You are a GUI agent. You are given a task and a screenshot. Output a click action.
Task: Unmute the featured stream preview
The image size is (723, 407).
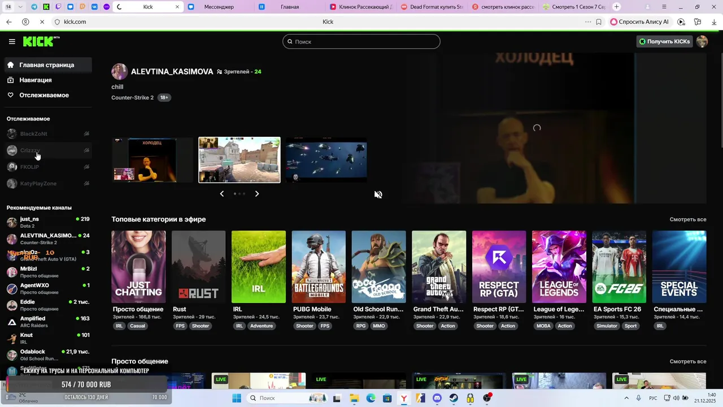[x=378, y=194]
